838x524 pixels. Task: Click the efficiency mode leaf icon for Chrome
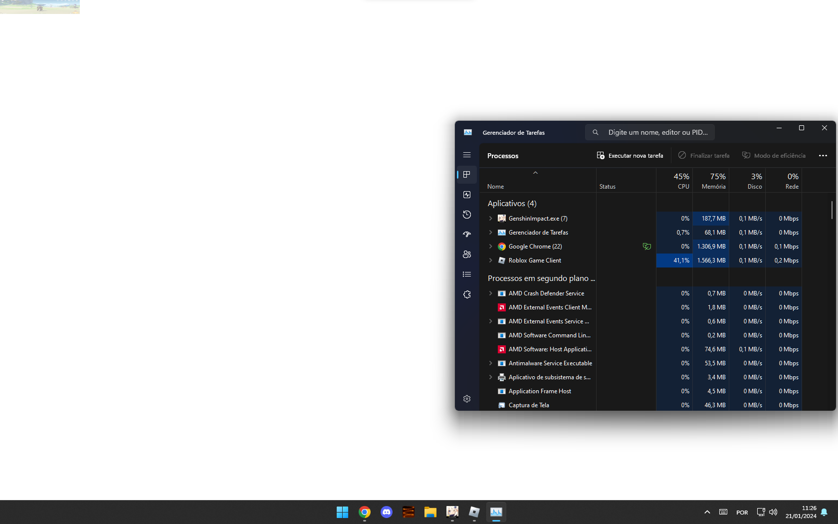point(647,247)
